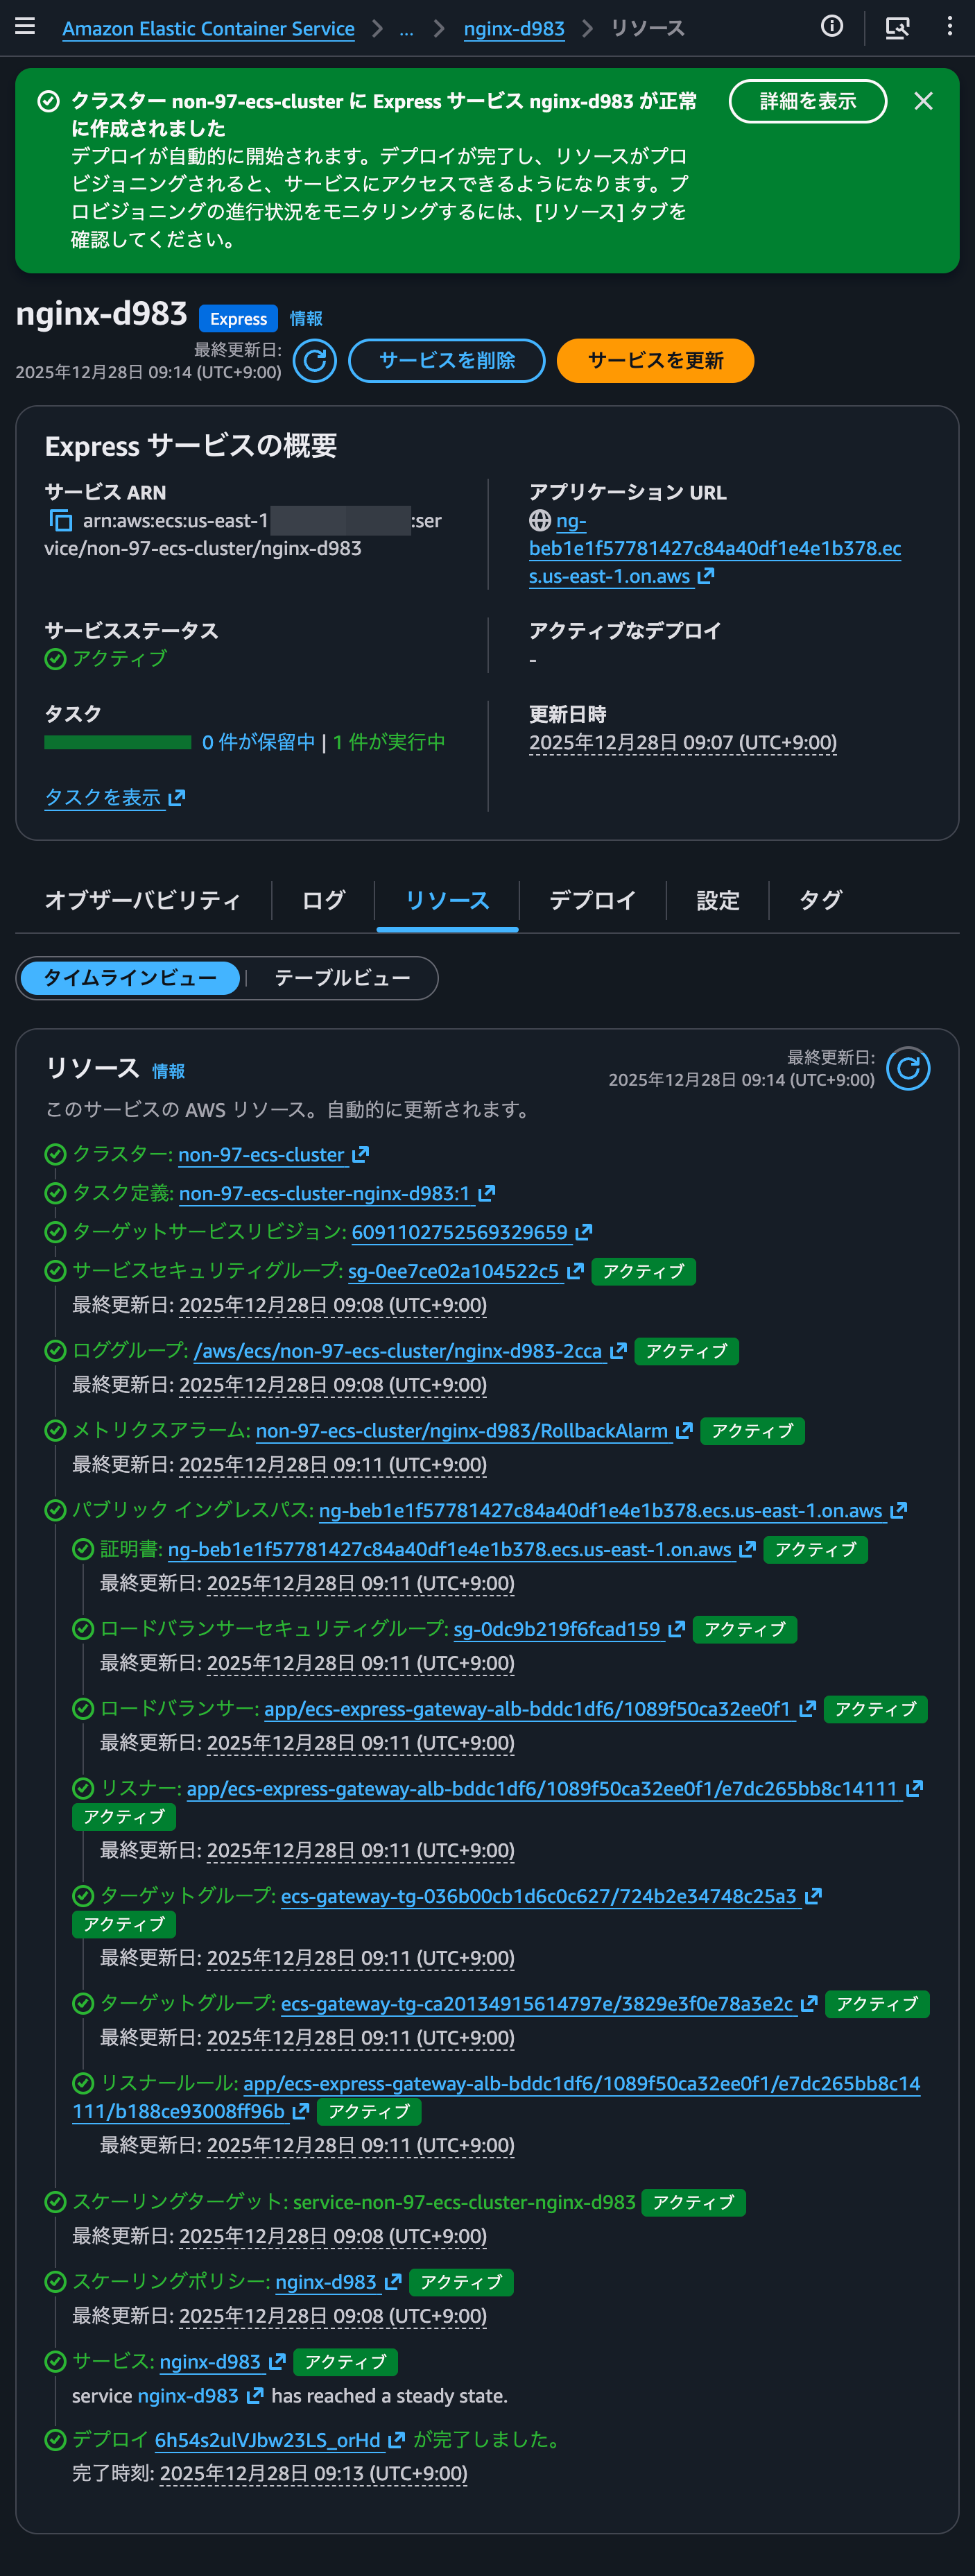Click external icon beside tg-ca20134915614797e
This screenshot has height=2576, width=975.
point(809,2004)
